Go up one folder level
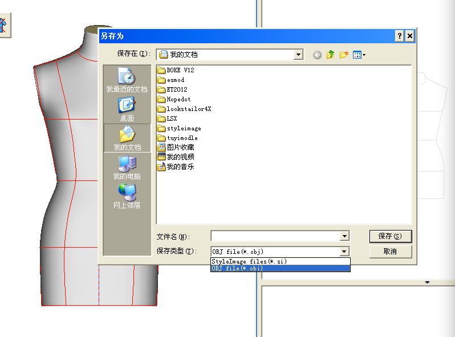Viewport: 455px width, 337px height. 330,55
